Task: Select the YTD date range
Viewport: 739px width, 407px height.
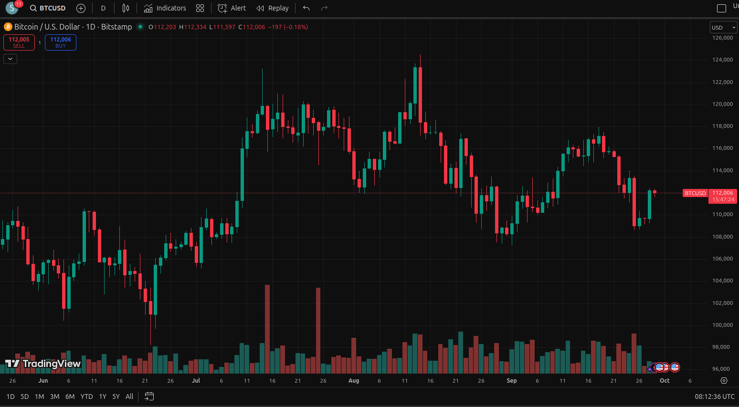Action: click(86, 397)
